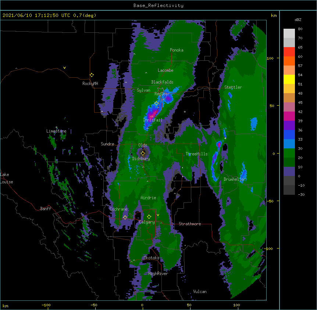The width and height of the screenshot is (317, 310).
Task: Click the Ponoka city label
Action: tap(177, 50)
